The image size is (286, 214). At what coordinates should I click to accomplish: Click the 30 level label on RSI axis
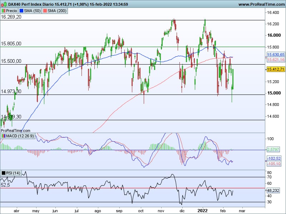pyautogui.click(x=270, y=202)
